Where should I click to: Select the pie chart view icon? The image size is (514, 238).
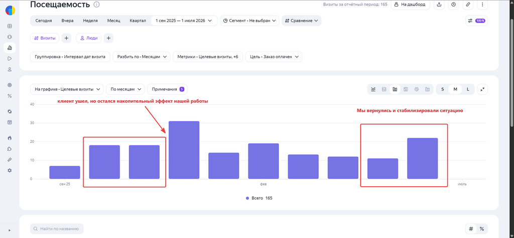click(416, 89)
